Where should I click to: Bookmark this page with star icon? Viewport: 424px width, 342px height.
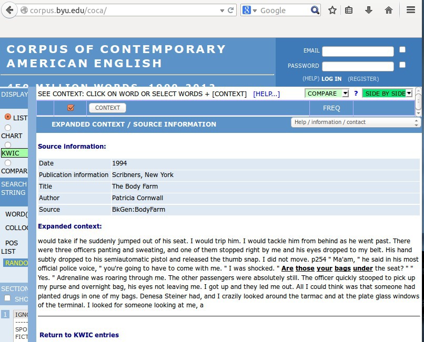332,11
